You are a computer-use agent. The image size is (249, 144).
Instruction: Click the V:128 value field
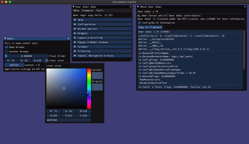coord(84,116)
